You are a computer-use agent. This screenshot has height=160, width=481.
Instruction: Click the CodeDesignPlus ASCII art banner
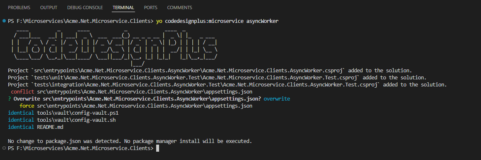click(114, 47)
